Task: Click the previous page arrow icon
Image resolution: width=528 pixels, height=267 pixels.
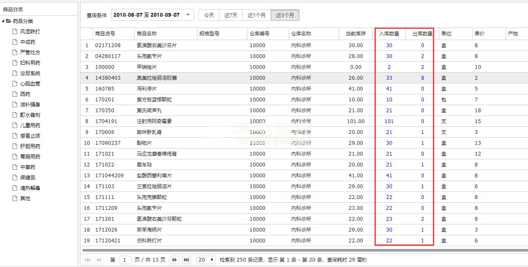Action: pos(99,260)
